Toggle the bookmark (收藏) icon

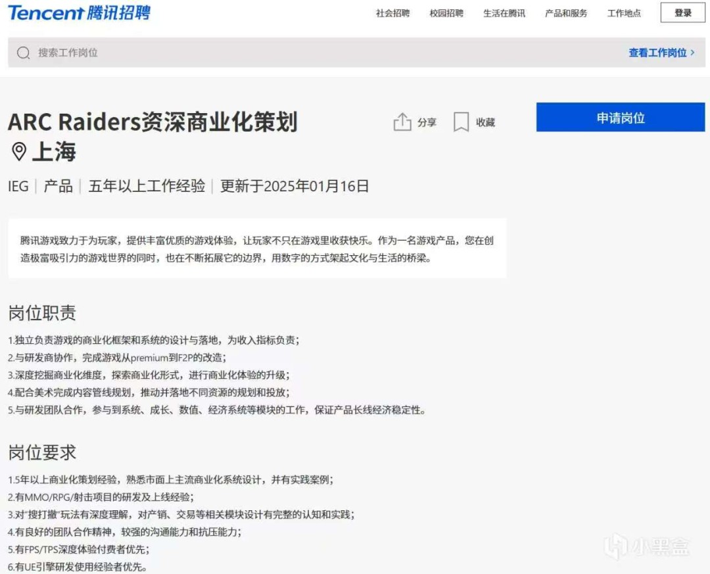point(461,122)
